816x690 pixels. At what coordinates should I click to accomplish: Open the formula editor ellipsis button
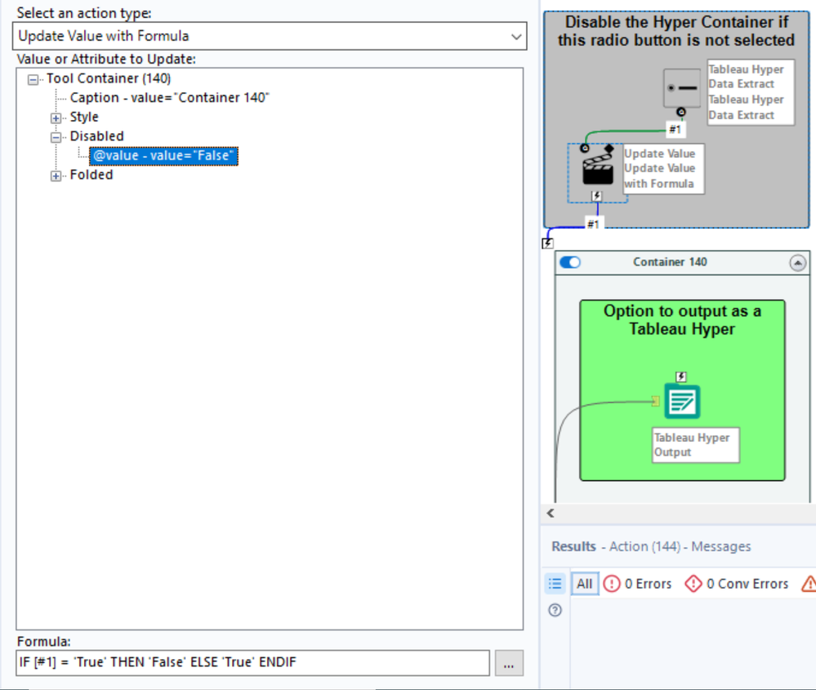point(509,663)
